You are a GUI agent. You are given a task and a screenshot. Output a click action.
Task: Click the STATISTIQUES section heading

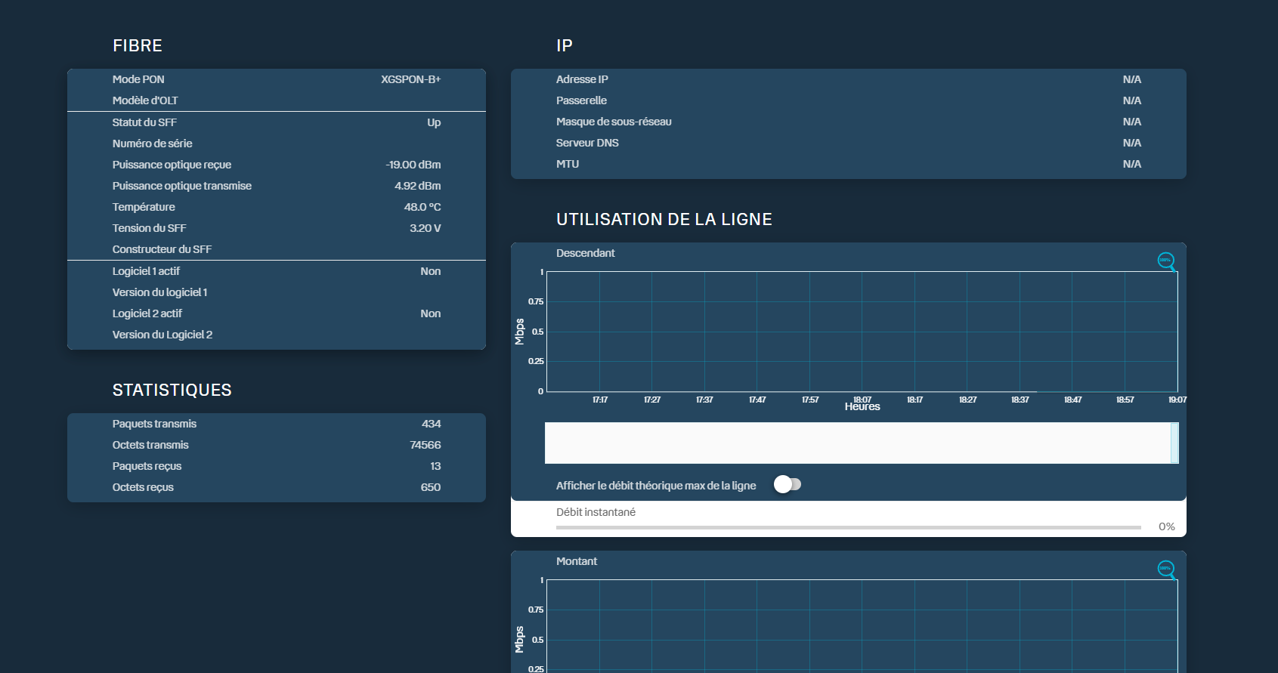[x=172, y=391]
